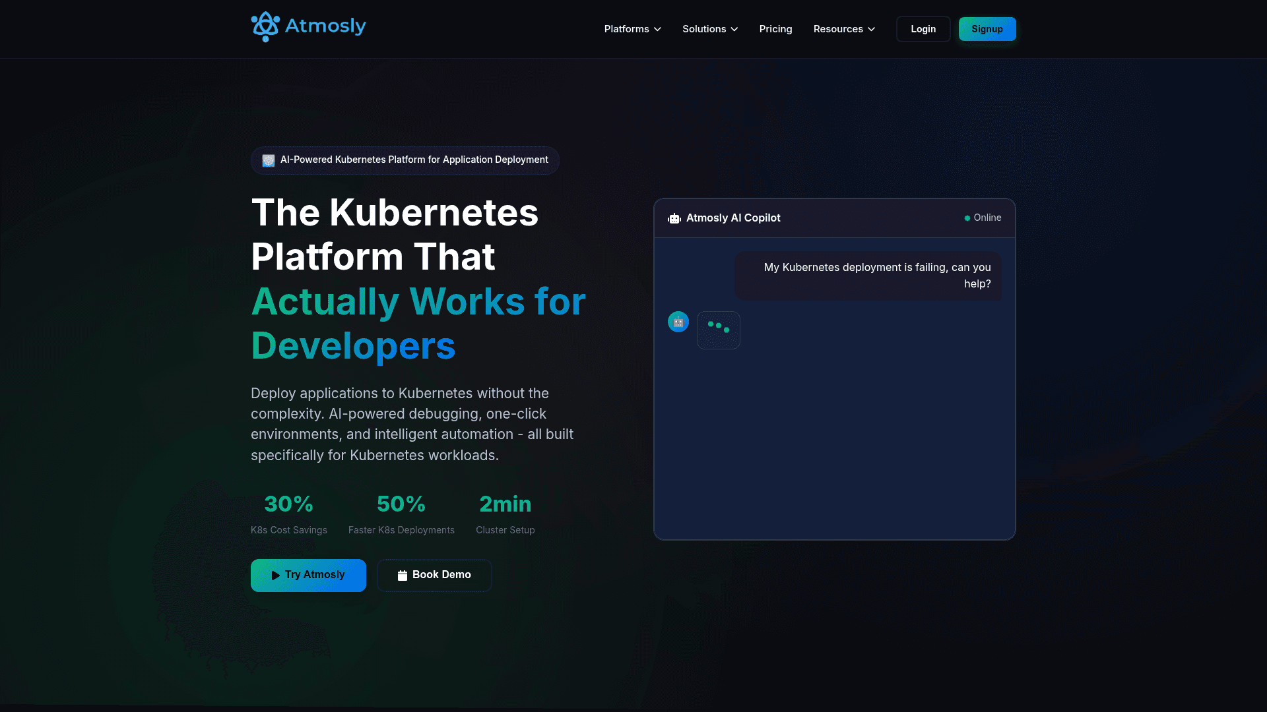Viewport: 1267px width, 712px height.
Task: Expand the Solutions menu
Action: click(709, 29)
